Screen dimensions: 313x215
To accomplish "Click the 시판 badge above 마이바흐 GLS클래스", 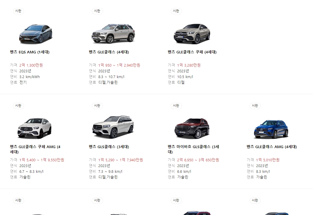I will 176,106.
